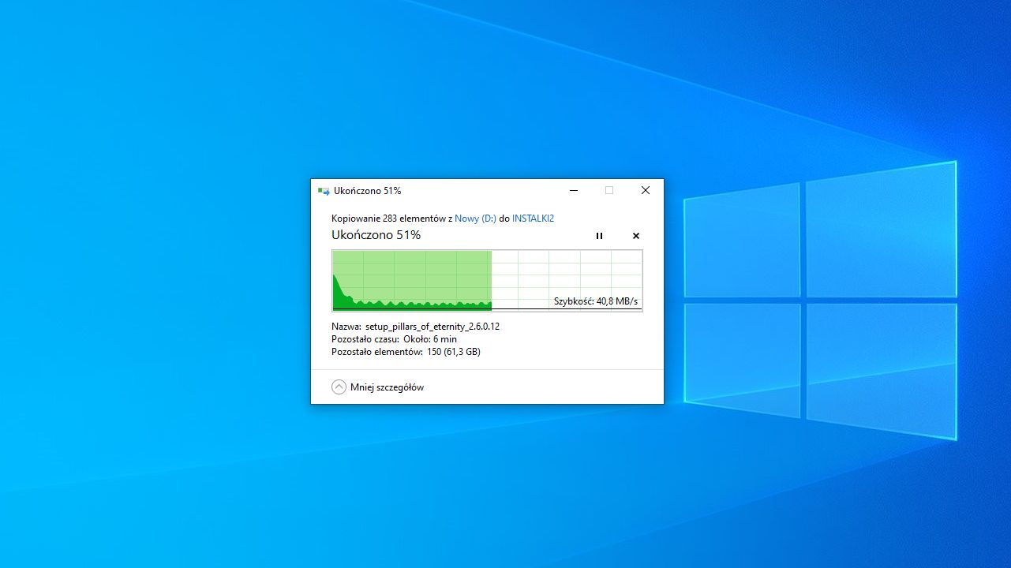
Task: Open the INSTALKI2 destination folder link
Action: tap(533, 218)
